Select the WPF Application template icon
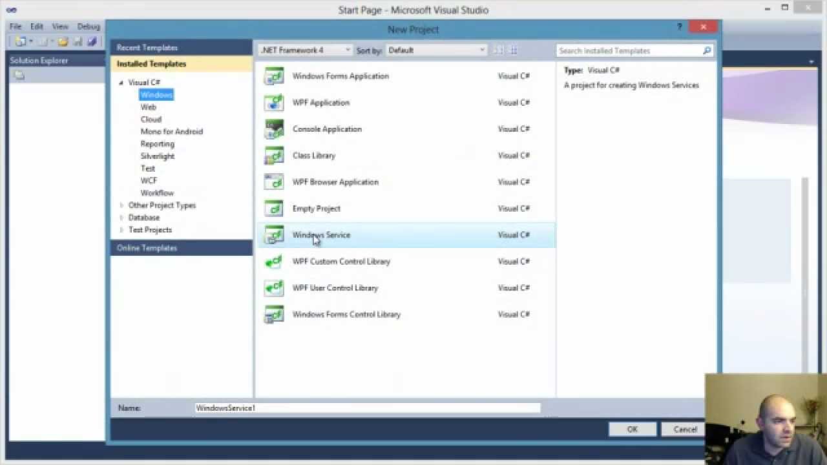Image resolution: width=827 pixels, height=465 pixels. pyautogui.click(x=274, y=103)
